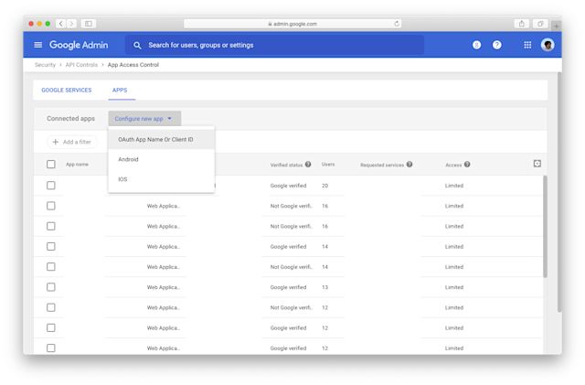585x385 pixels.
Task: Select all apps with header checkbox
Action: click(51, 165)
